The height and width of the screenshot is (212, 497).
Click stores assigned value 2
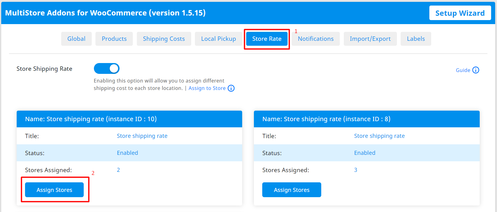pos(118,170)
